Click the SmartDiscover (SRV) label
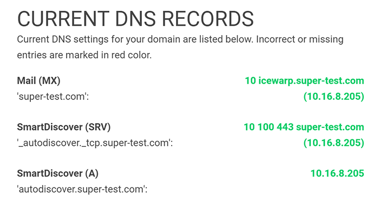379x216 pixels. (64, 127)
